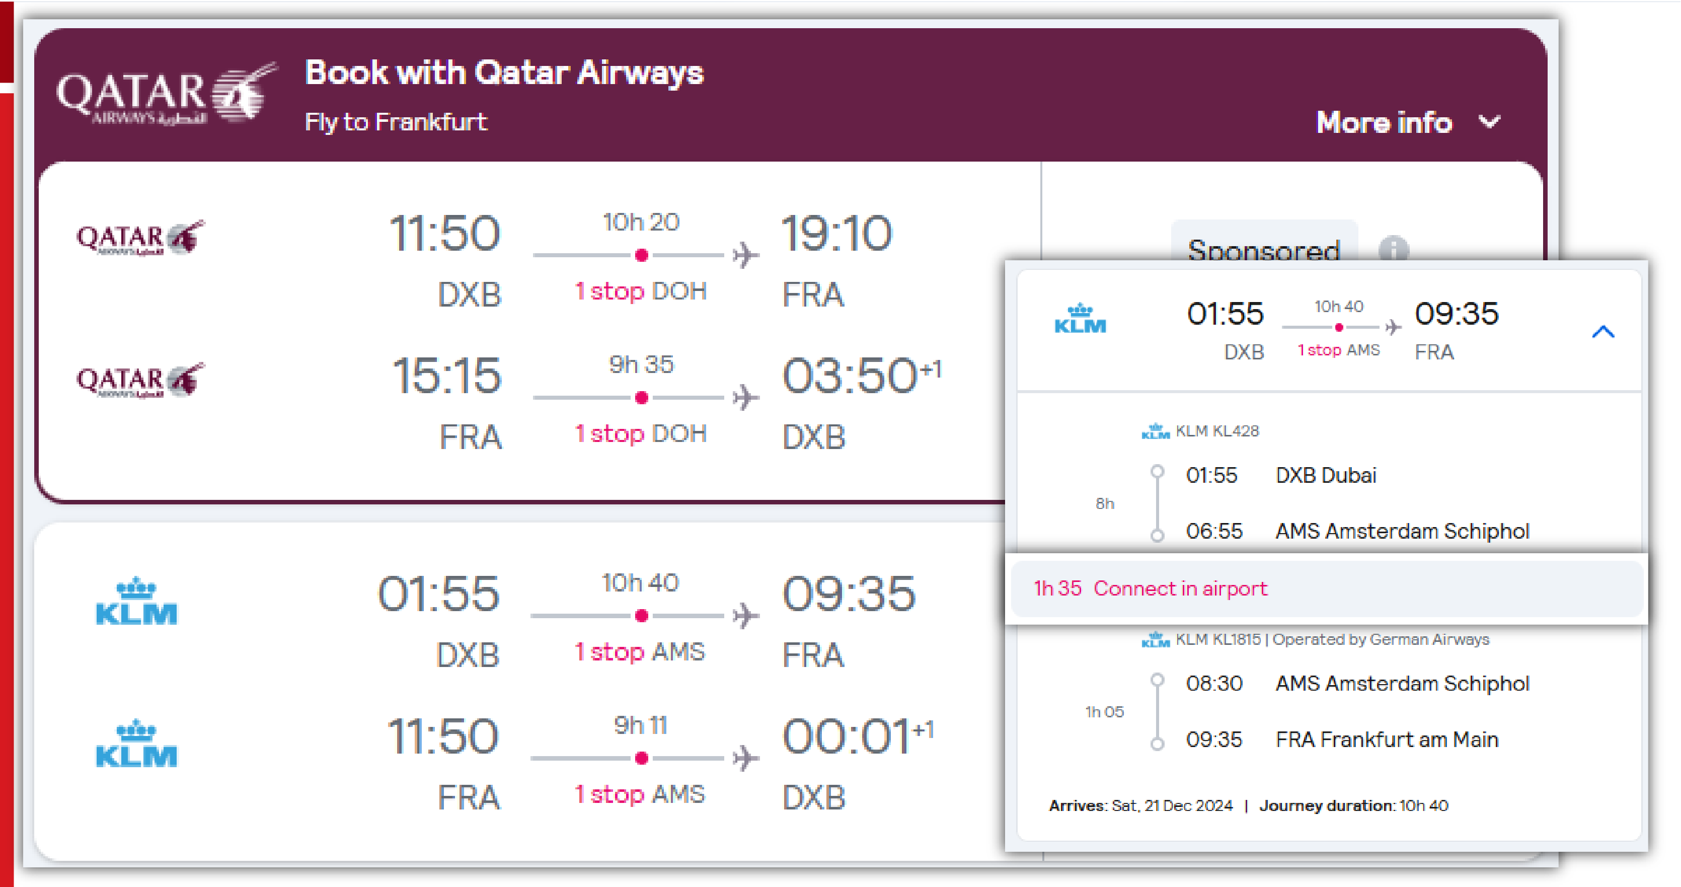Click the 1 stop DOH outbound label
The width and height of the screenshot is (1681, 887).
(x=640, y=291)
